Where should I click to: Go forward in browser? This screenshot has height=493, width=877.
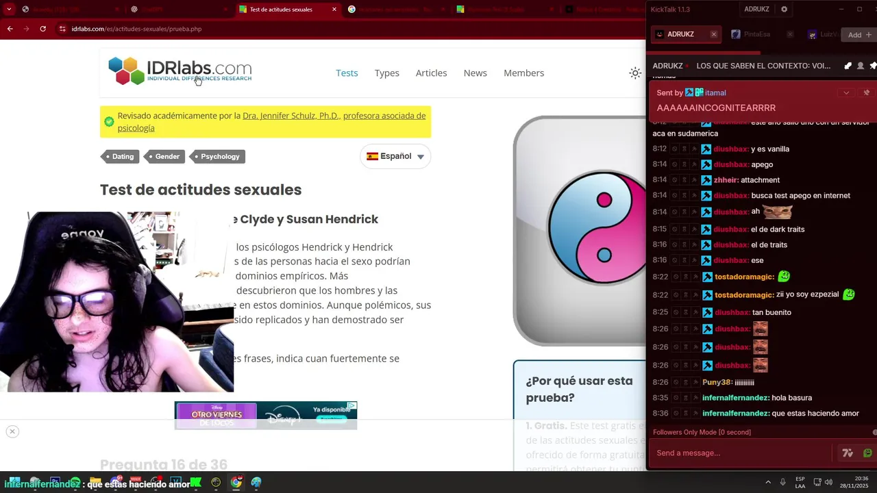(26, 29)
